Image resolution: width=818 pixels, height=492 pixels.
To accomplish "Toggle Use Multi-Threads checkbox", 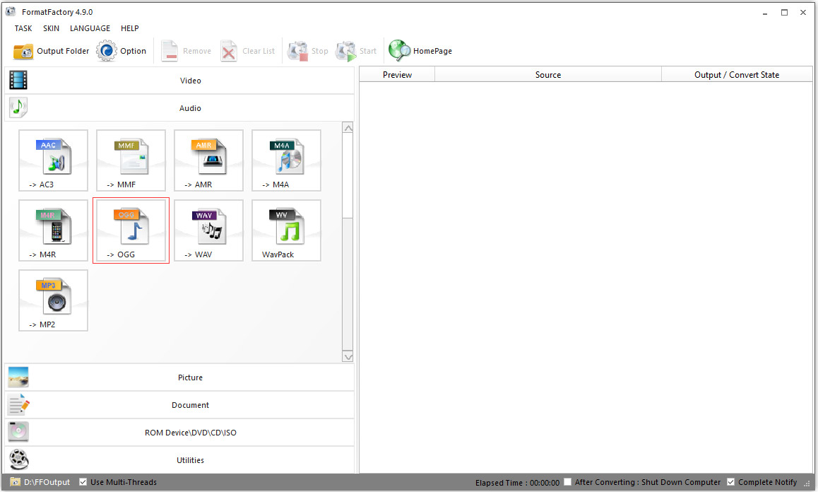I will click(x=83, y=481).
